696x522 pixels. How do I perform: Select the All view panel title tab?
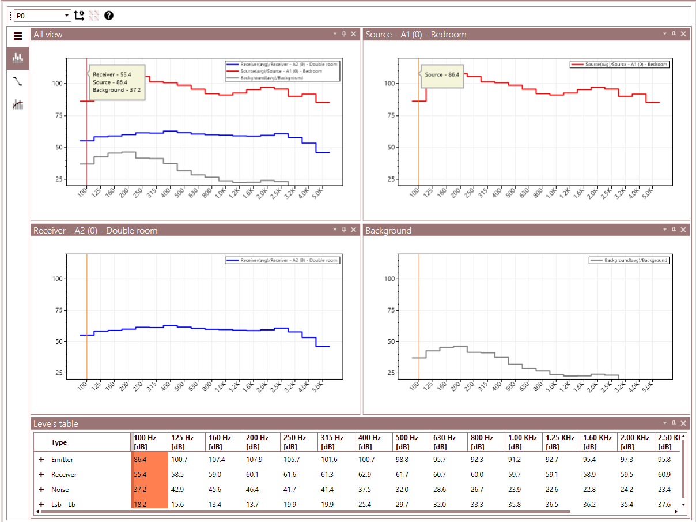pos(48,35)
